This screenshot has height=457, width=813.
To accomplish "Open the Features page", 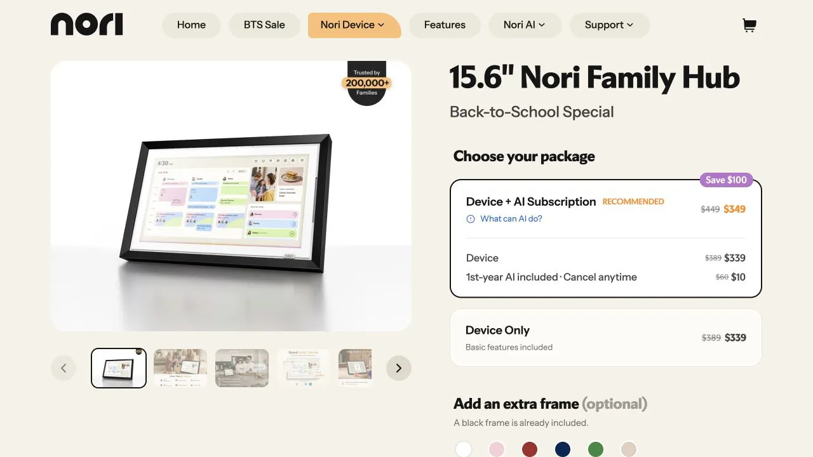I will 445,25.
